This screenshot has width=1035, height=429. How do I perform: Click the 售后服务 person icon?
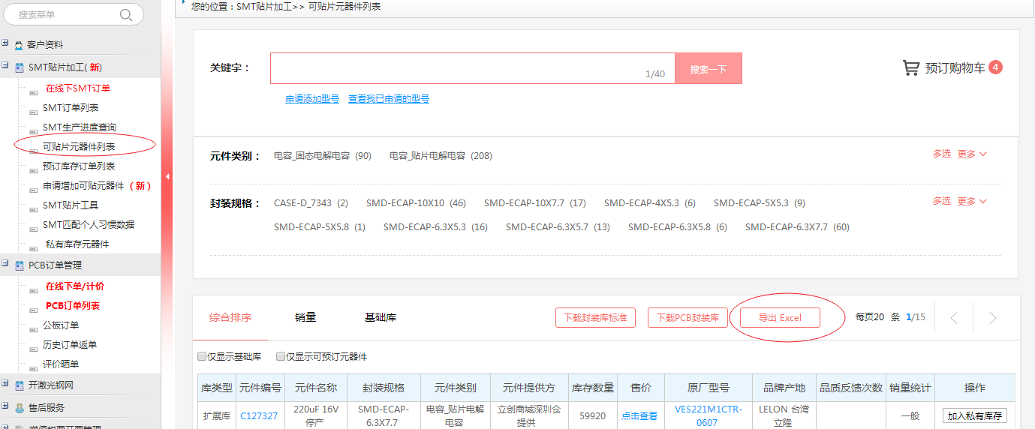[x=19, y=408]
